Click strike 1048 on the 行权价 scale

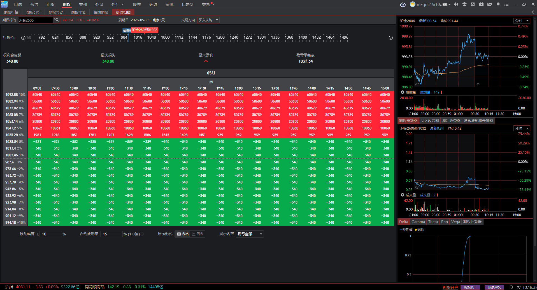pos(152,37)
